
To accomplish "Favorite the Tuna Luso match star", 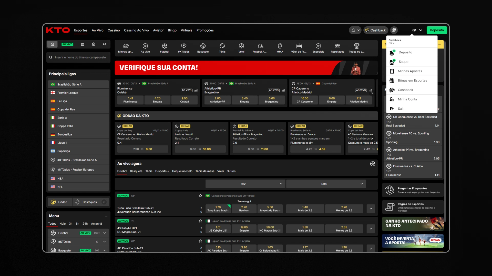I will [200, 196].
